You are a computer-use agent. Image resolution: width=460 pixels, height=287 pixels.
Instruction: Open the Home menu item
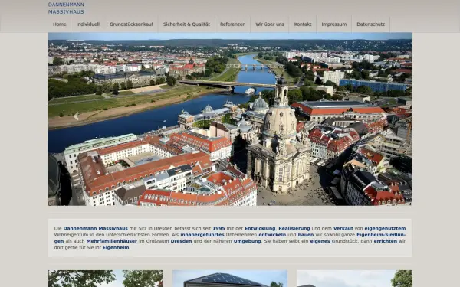click(x=60, y=24)
